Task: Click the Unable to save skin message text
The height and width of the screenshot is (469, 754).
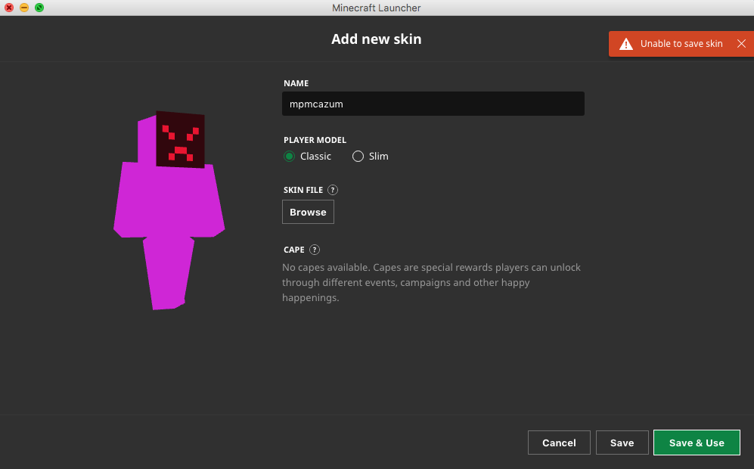Action: coord(681,44)
